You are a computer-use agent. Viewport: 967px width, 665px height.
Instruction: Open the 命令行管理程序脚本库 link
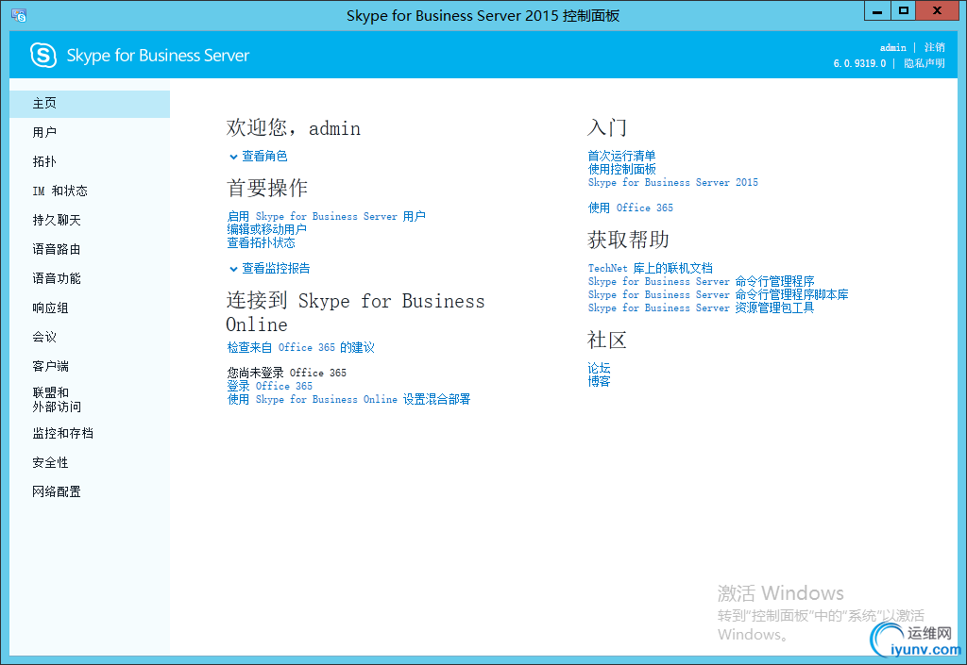point(718,294)
